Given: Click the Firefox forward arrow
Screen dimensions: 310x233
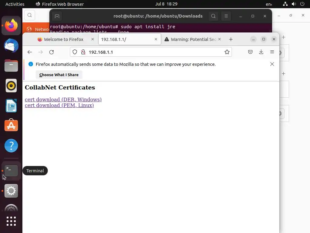Looking at the screenshot, I should pyautogui.click(x=41, y=52).
